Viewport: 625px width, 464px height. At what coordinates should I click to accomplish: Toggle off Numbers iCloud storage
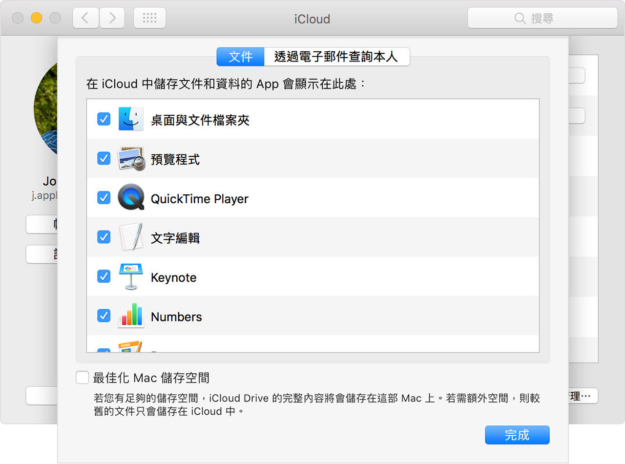(104, 316)
